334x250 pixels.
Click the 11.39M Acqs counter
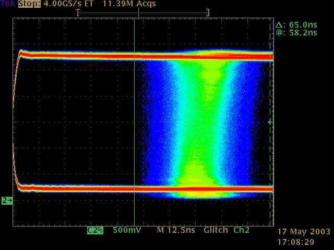click(x=129, y=4)
